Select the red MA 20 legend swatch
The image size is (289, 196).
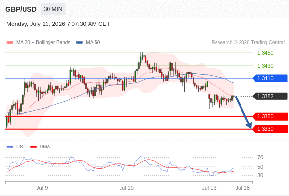point(10,43)
